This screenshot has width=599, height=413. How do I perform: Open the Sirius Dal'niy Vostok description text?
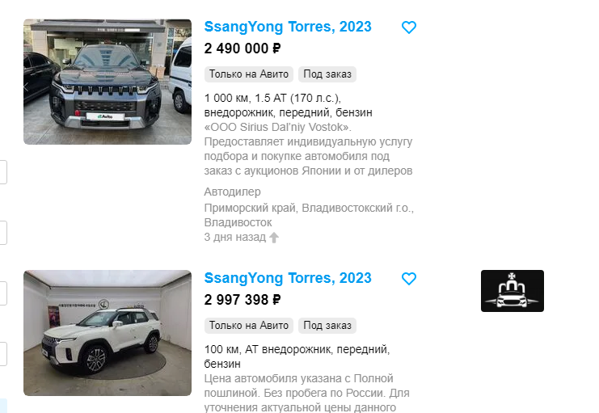click(308, 149)
